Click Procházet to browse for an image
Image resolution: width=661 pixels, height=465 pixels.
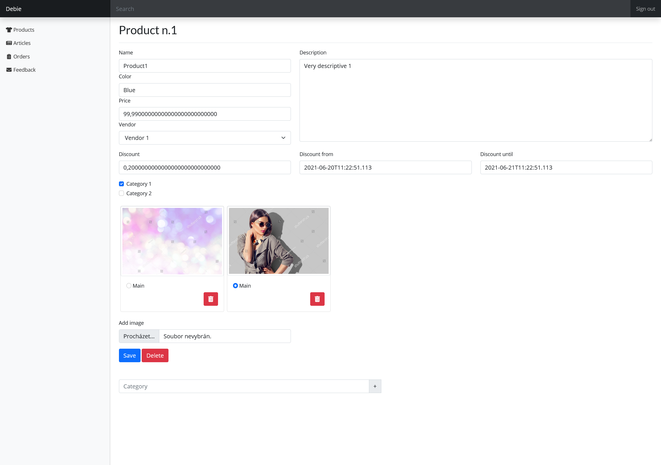click(139, 336)
